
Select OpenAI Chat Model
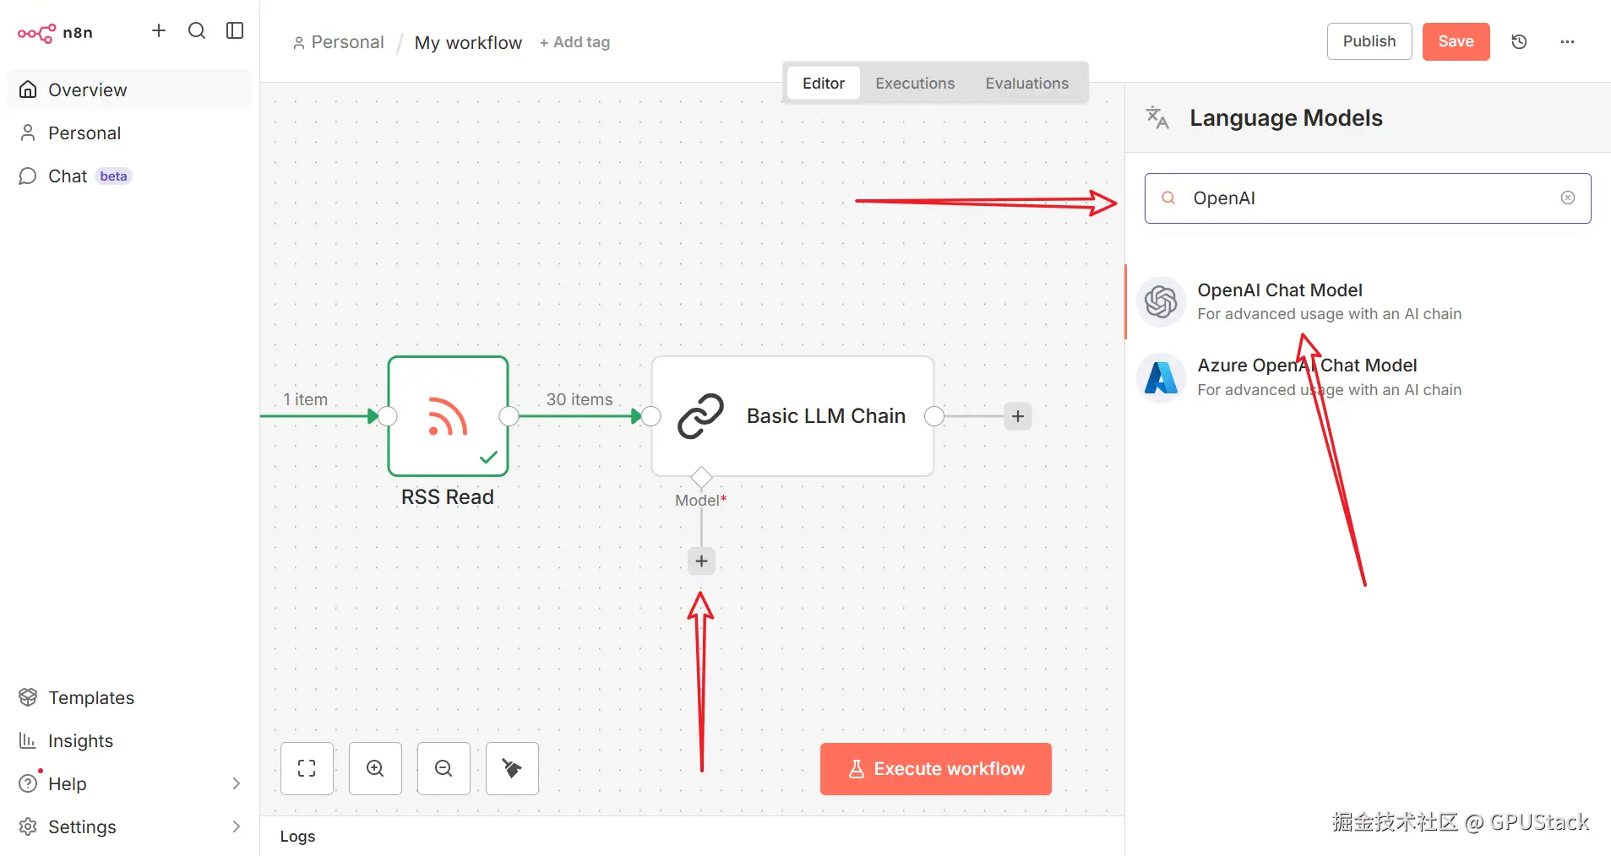point(1367,301)
